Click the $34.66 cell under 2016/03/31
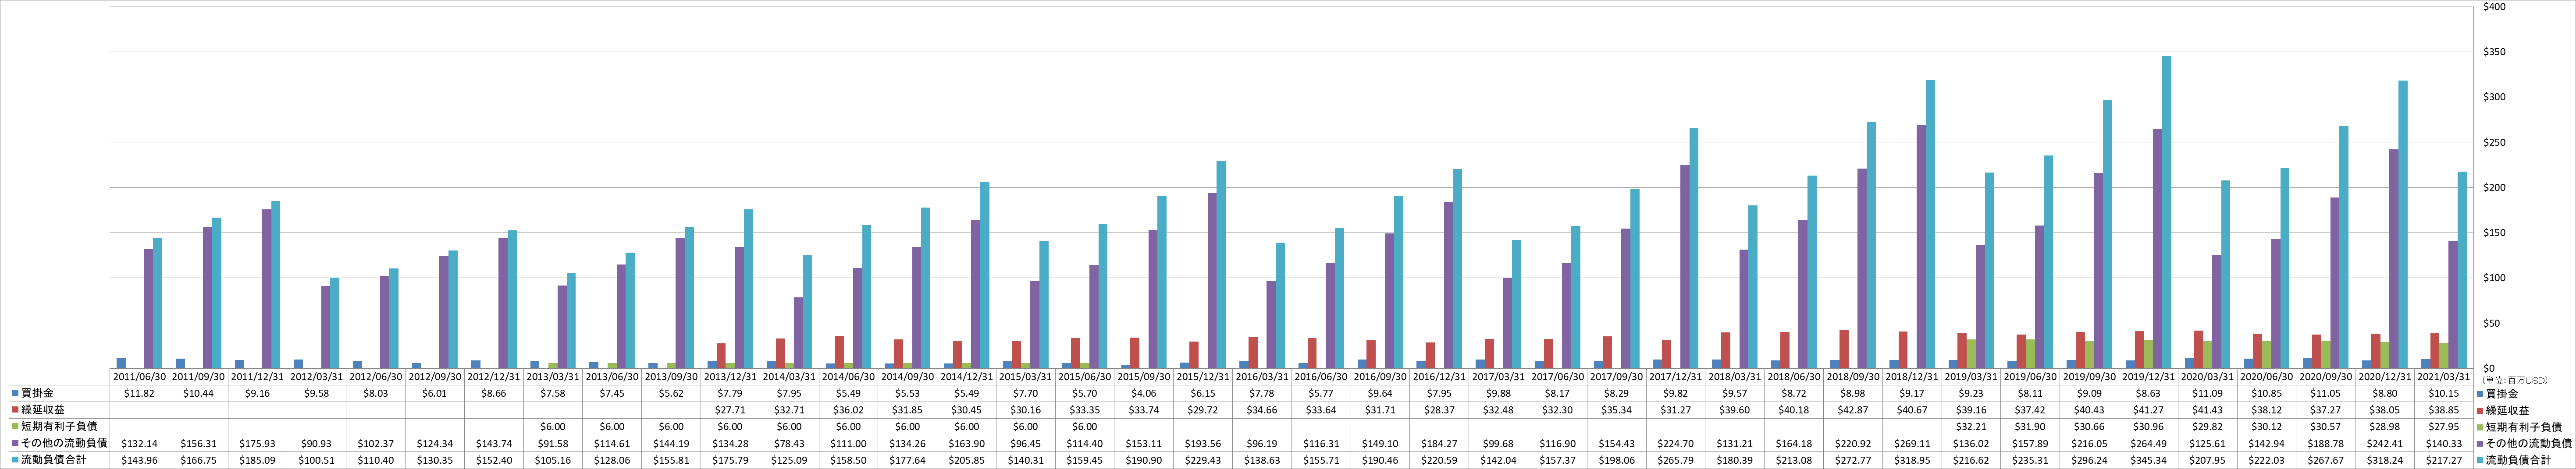2576x469 pixels. [1262, 410]
